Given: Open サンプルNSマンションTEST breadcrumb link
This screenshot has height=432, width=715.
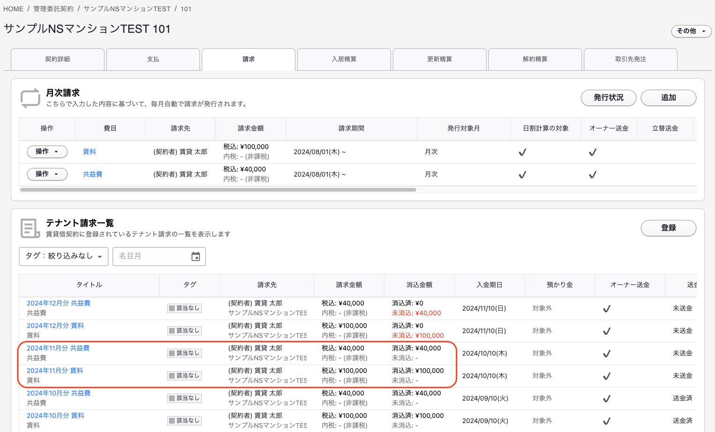Looking at the screenshot, I should click(x=127, y=9).
